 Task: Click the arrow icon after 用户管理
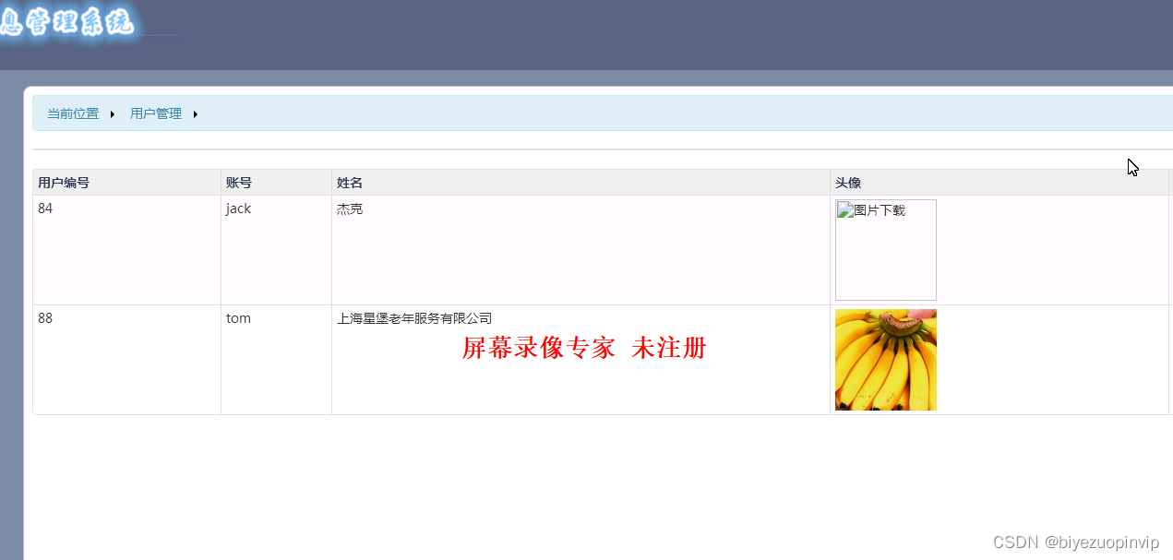pos(196,113)
